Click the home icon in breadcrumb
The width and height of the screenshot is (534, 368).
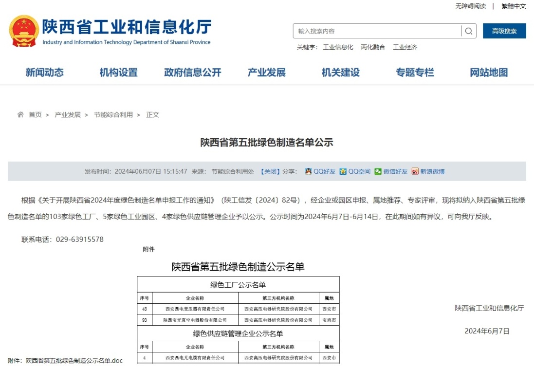(x=20, y=115)
